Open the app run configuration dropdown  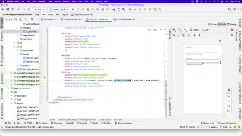(x=39, y=9)
